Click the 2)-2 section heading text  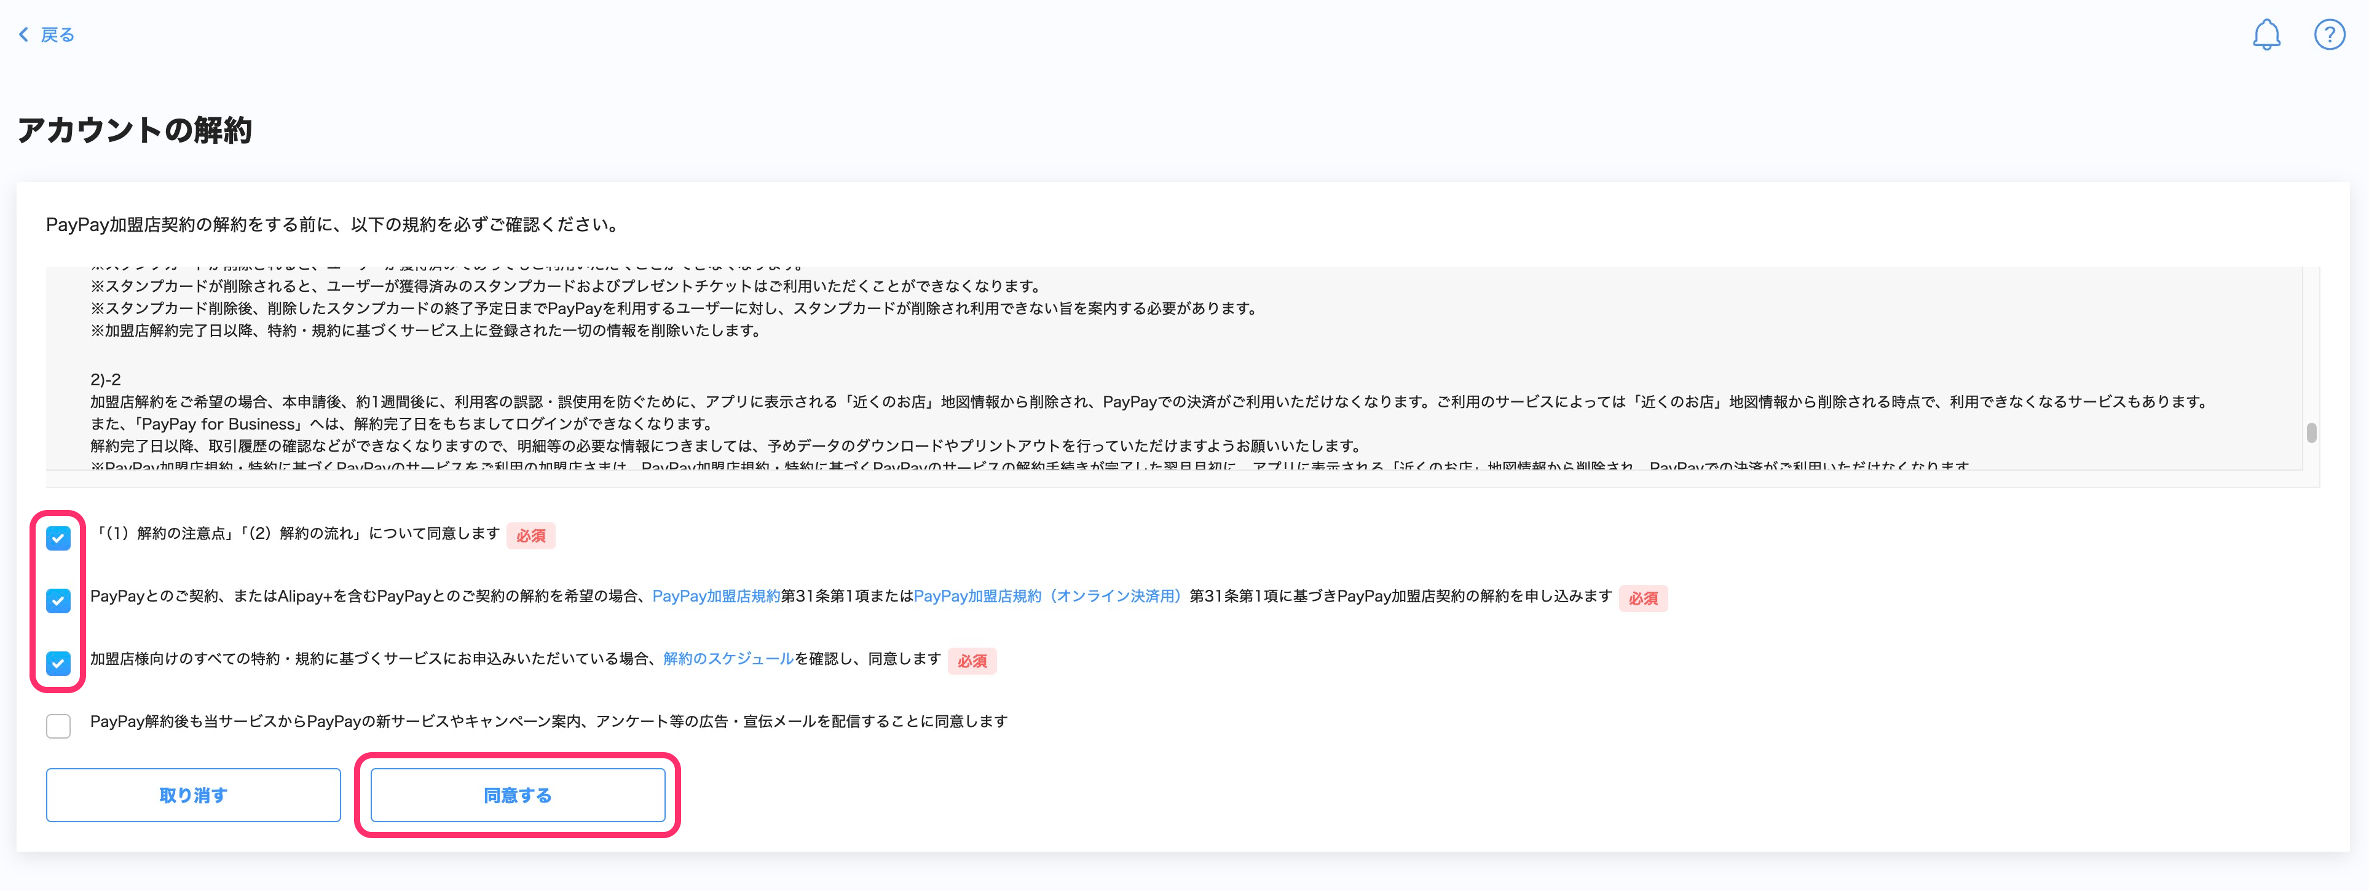tap(106, 380)
